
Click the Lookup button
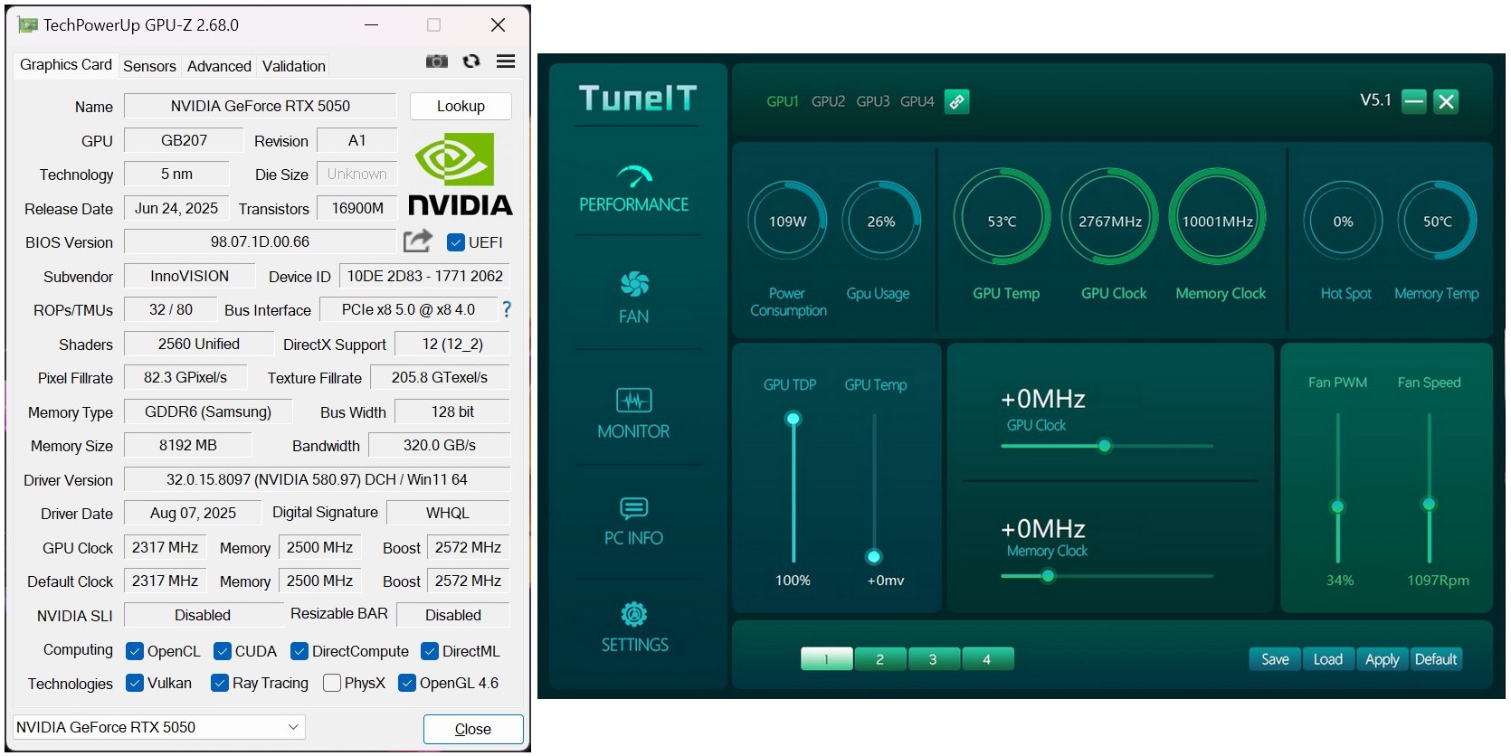[x=461, y=106]
